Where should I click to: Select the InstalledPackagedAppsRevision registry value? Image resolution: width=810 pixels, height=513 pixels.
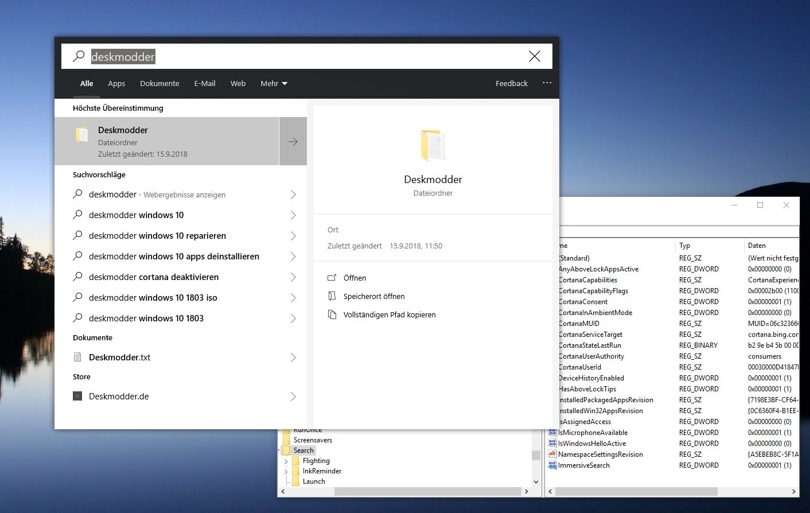606,400
